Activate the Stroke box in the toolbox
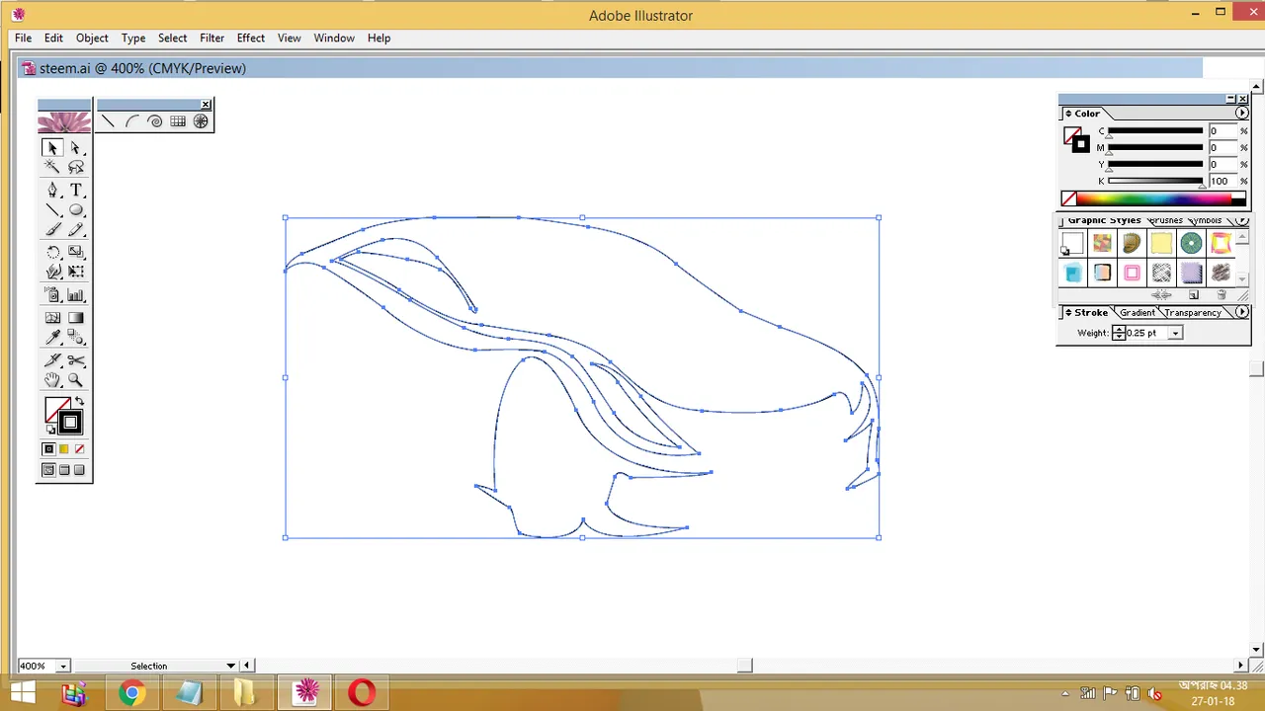The width and height of the screenshot is (1265, 711). [69, 424]
